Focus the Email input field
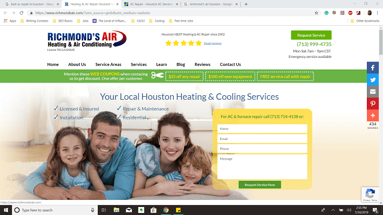Viewport: 383px width, 215px height. 262,138
